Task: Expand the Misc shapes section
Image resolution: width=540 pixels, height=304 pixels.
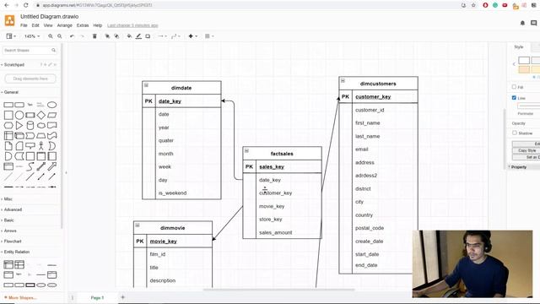Action: (8, 199)
